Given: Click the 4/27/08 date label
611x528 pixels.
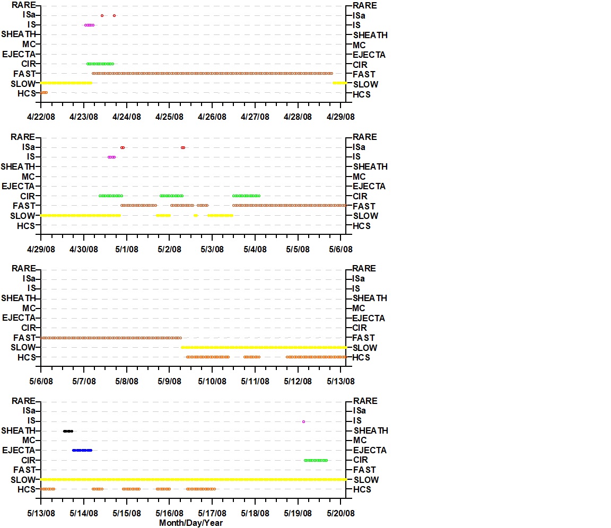Looking at the screenshot, I should [255, 117].
